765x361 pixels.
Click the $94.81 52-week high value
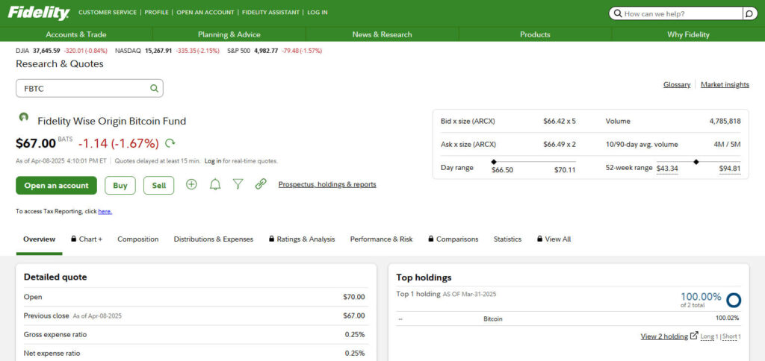pos(730,169)
